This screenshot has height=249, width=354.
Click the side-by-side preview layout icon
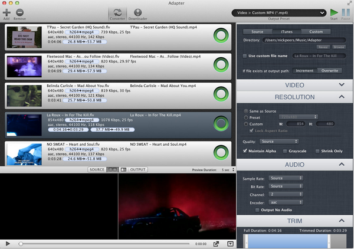point(112,169)
